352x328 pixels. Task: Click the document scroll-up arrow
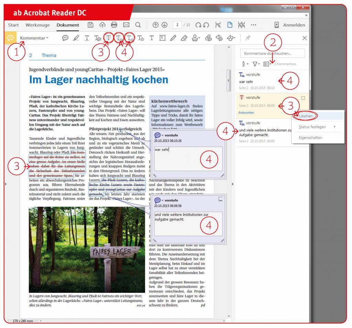[x=229, y=47]
